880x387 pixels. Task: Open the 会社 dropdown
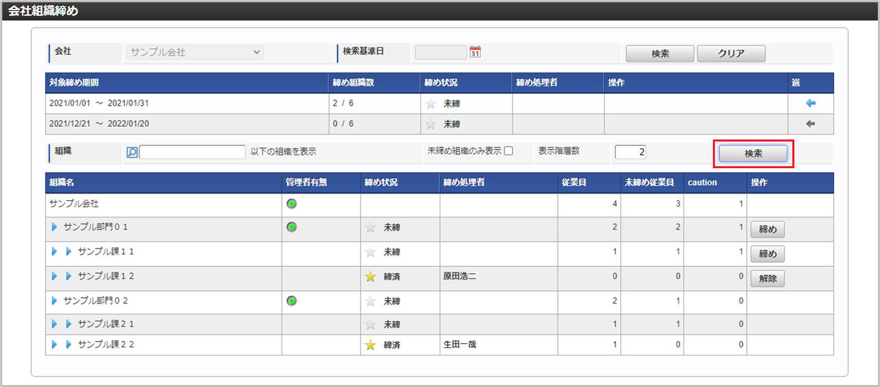point(194,52)
